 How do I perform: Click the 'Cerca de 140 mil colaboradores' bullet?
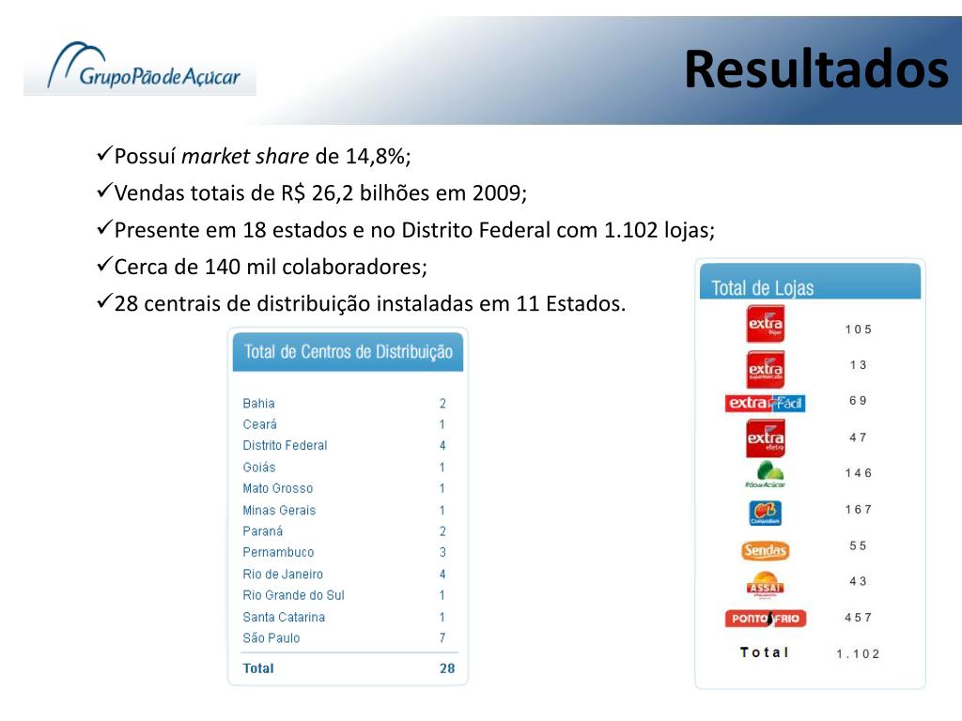[262, 266]
